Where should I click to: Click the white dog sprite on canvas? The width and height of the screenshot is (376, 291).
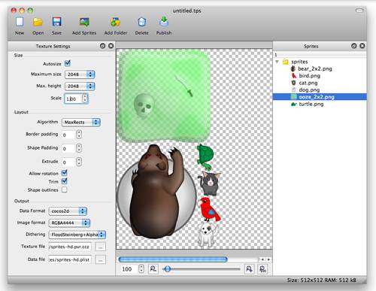click(x=207, y=235)
